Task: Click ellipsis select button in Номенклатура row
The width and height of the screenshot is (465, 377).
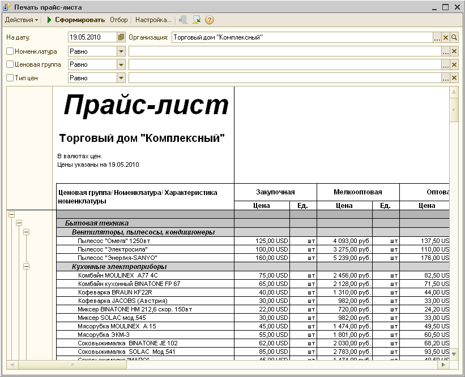Action: [x=445, y=51]
